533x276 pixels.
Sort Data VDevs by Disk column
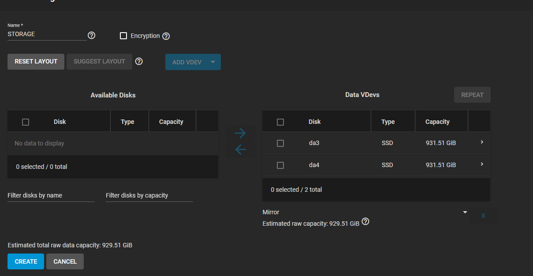click(x=315, y=122)
